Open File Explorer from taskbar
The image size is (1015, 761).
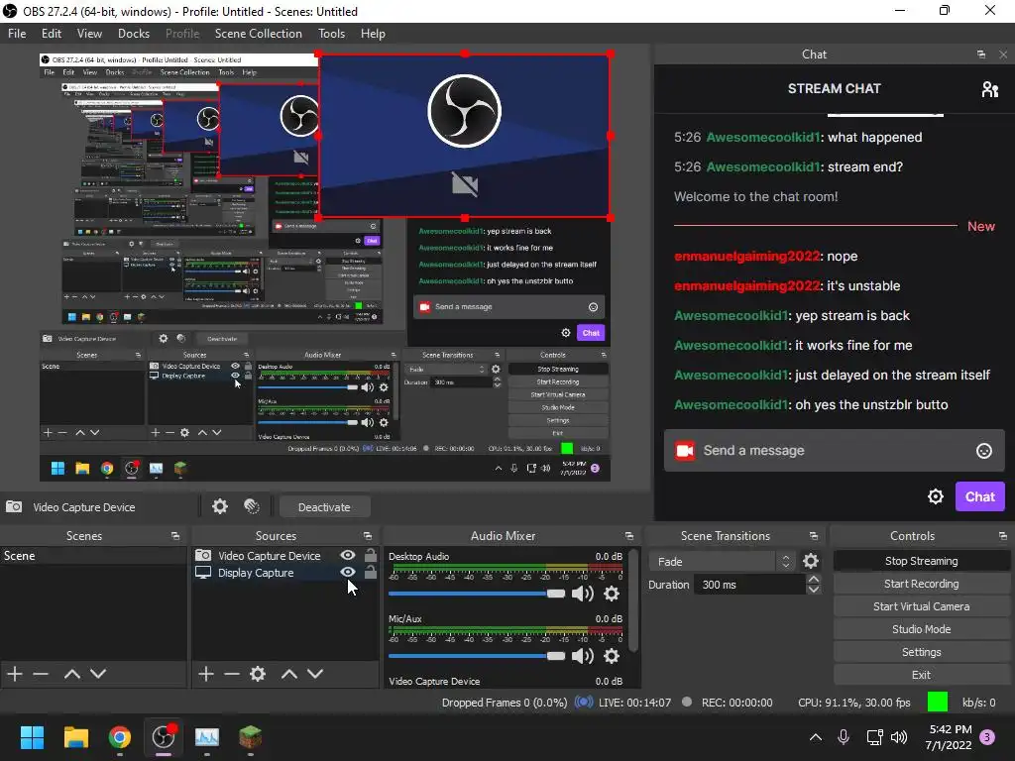[x=75, y=737]
